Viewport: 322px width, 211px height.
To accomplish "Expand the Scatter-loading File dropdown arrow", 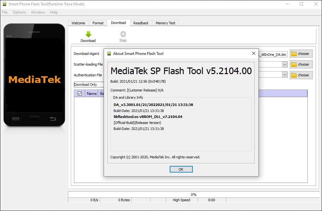I will coord(284,64).
